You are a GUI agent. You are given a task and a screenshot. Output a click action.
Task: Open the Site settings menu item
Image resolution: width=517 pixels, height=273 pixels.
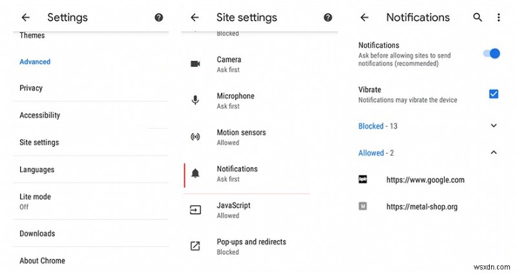(39, 142)
